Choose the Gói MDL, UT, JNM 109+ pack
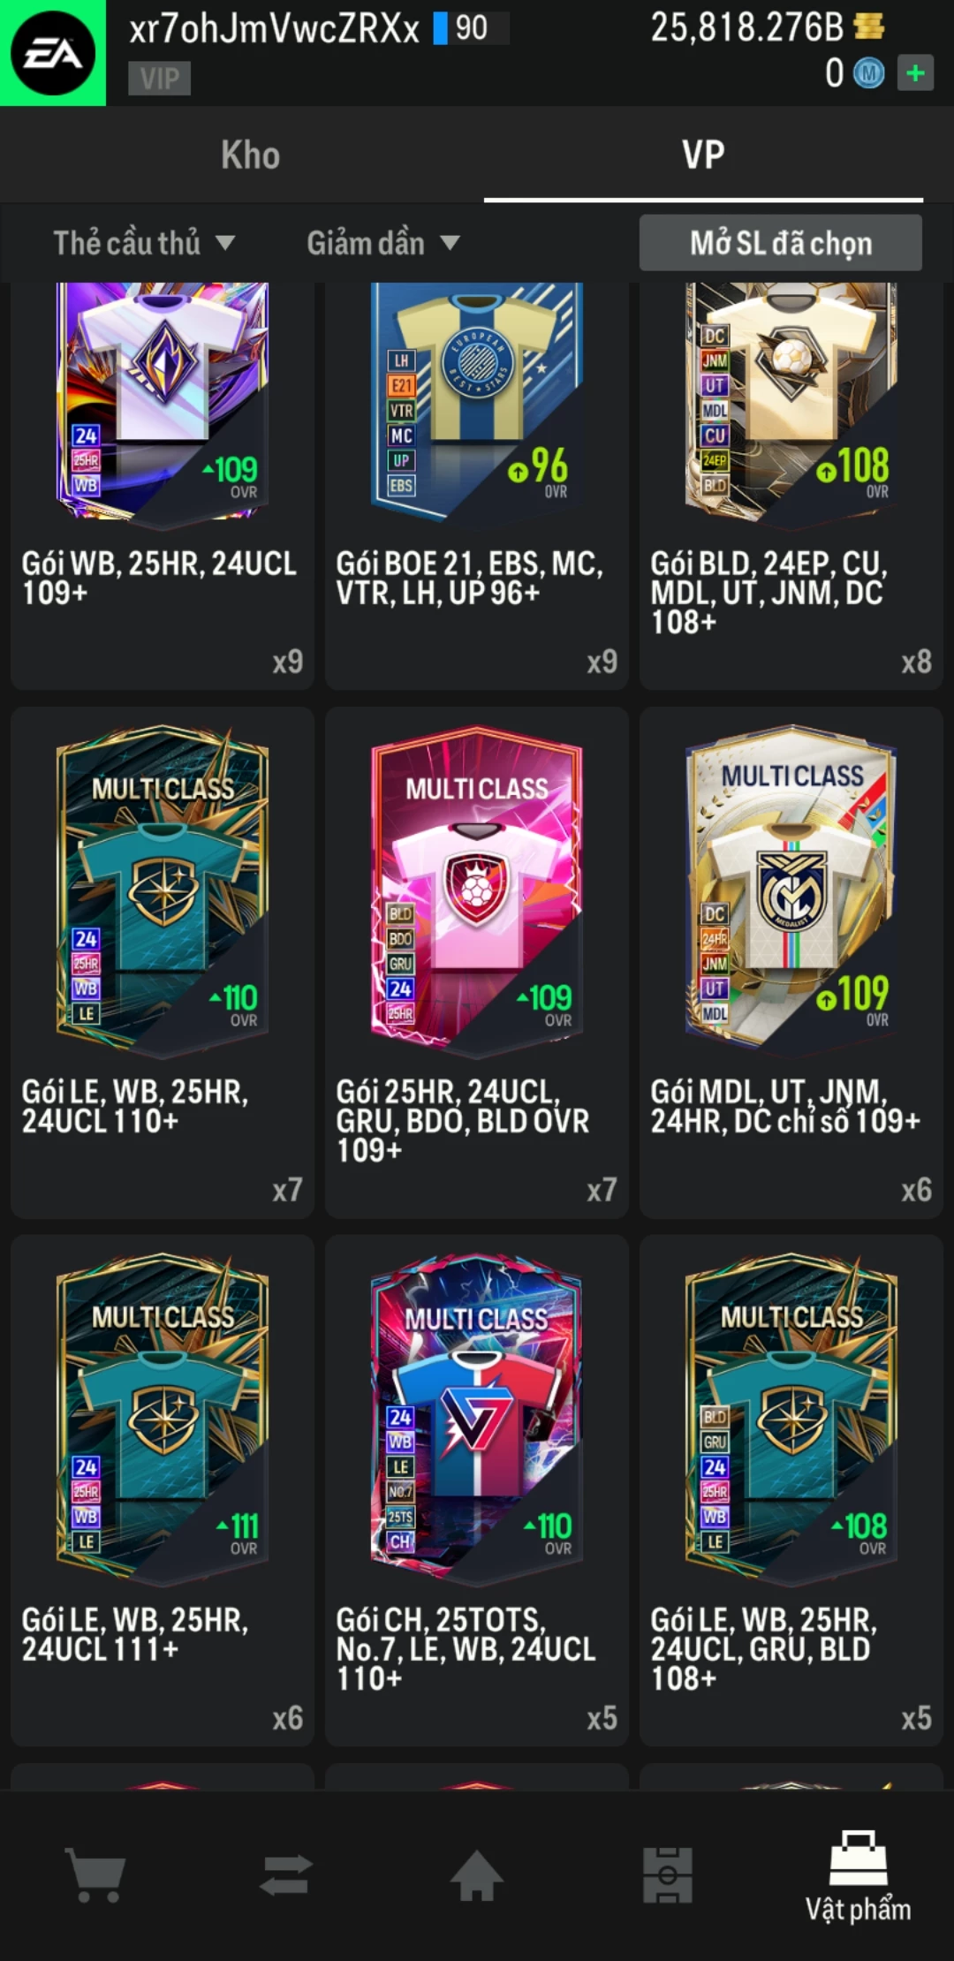This screenshot has height=1961, width=954. pos(791,962)
